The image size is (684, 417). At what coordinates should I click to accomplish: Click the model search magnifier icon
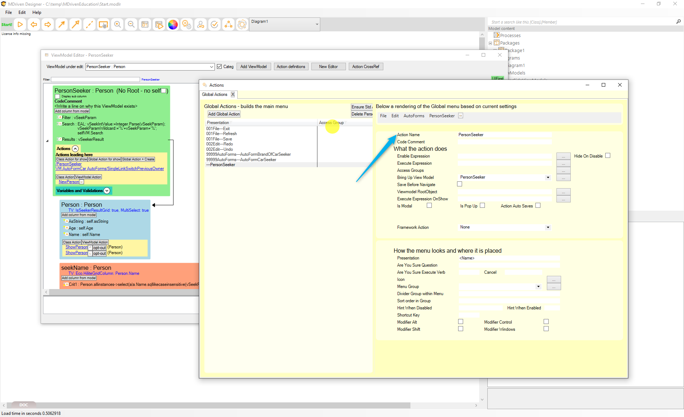pyautogui.click(x=678, y=22)
